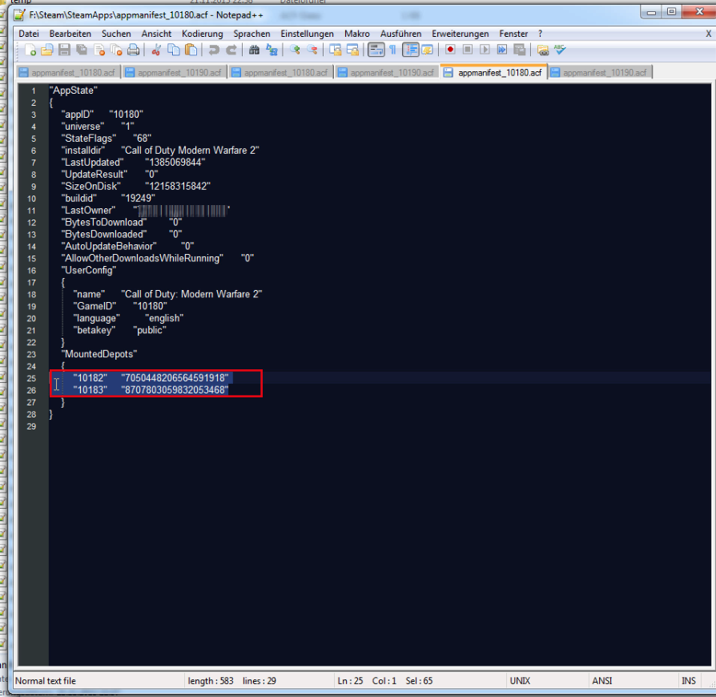This screenshot has height=697, width=716.
Task: Close all documents via toolbar icon
Action: 116,50
